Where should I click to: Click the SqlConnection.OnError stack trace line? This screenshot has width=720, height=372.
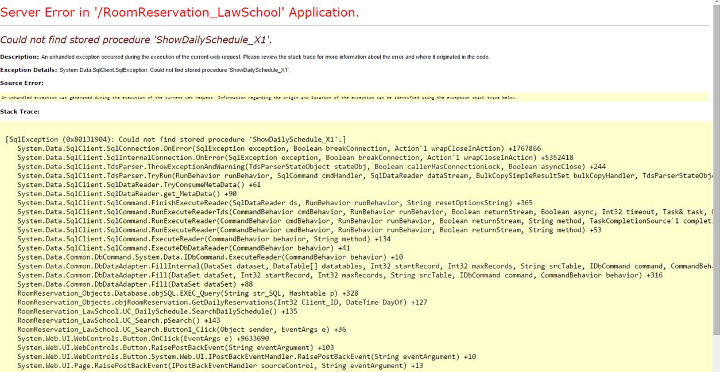[x=279, y=148]
